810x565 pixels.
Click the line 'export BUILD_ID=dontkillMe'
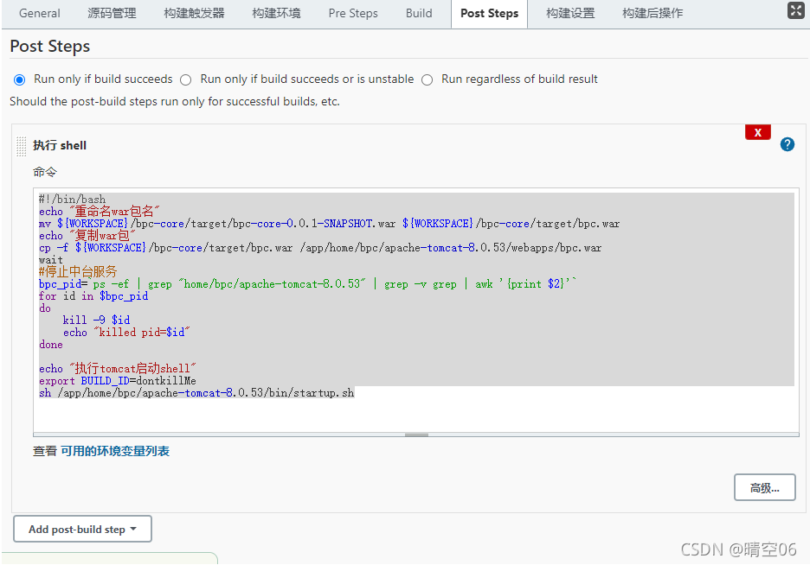(x=118, y=381)
